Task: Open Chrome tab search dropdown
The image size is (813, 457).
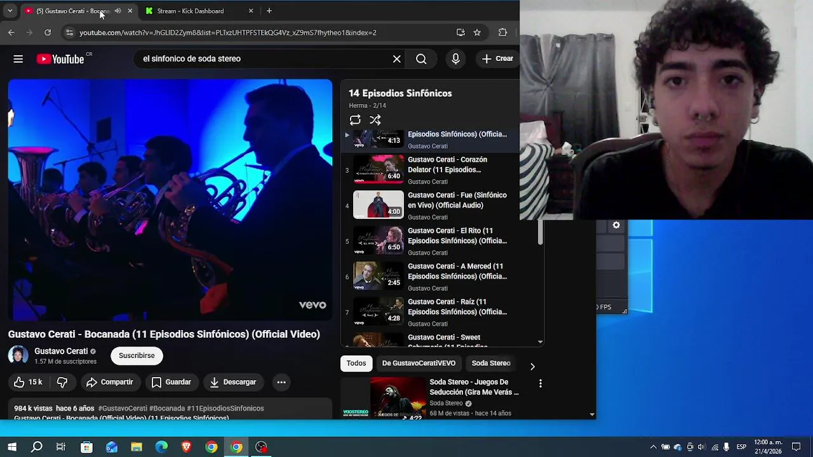Action: pos(10,11)
